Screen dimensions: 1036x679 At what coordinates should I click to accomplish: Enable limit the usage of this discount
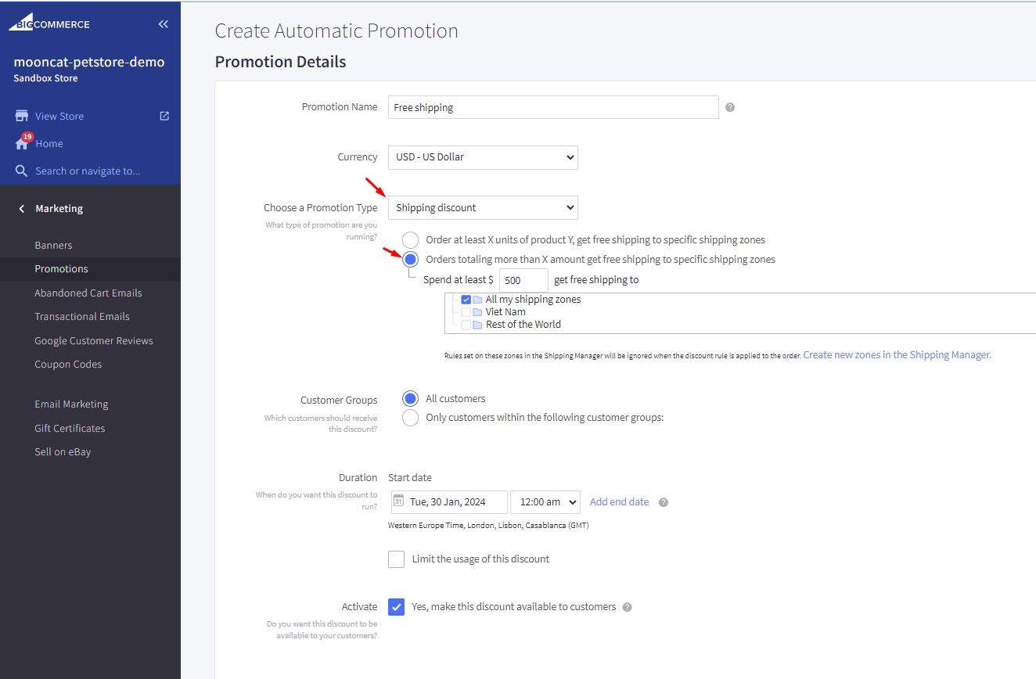[396, 559]
